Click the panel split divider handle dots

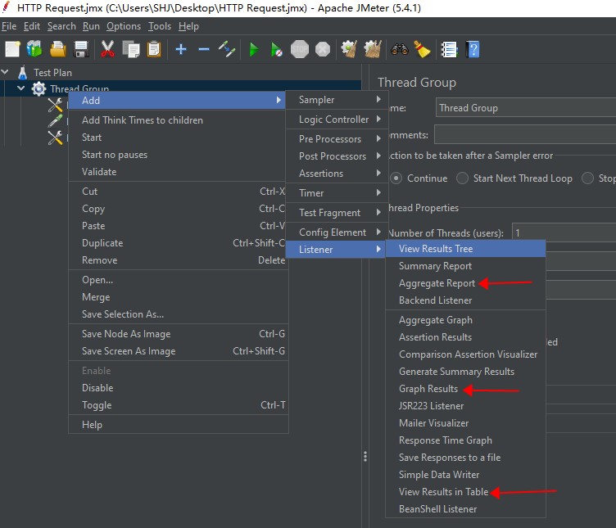pyautogui.click(x=365, y=456)
